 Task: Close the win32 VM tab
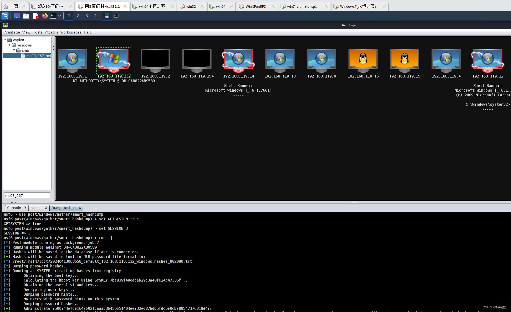[x=202, y=6]
